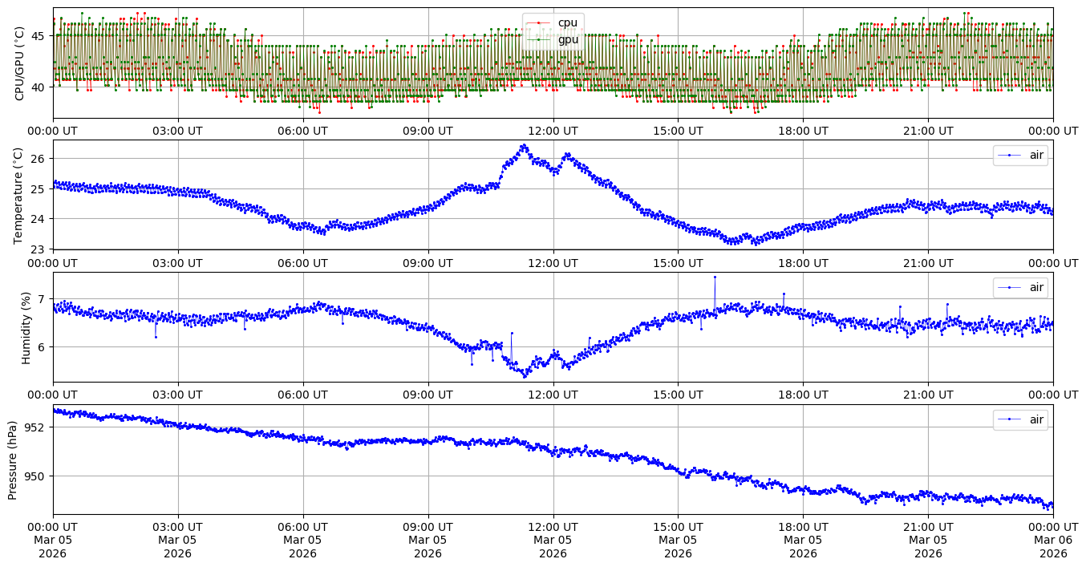Click the Humidity (%) y-axis label
Image resolution: width=1086 pixels, height=567 pixels.
(26, 327)
